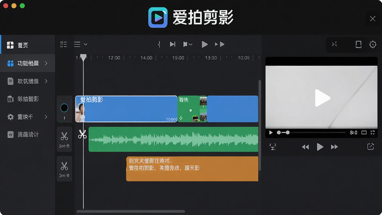Click the rectangle screen icon in player bar
The width and height of the screenshot is (382, 215).
(x=364, y=133)
